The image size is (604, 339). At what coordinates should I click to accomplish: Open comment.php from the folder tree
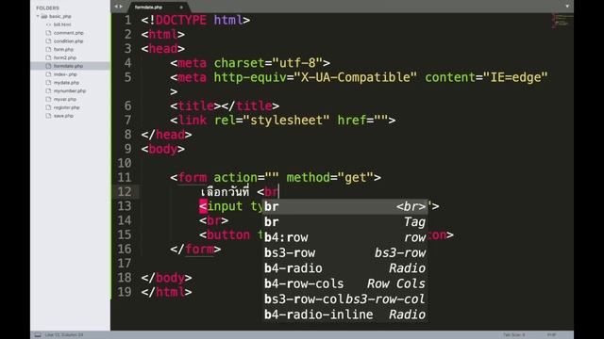[68, 33]
